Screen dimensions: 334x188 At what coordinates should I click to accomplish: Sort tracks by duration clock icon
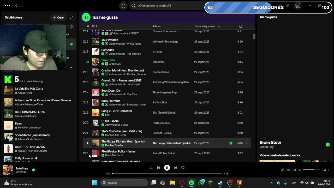(x=241, y=26)
